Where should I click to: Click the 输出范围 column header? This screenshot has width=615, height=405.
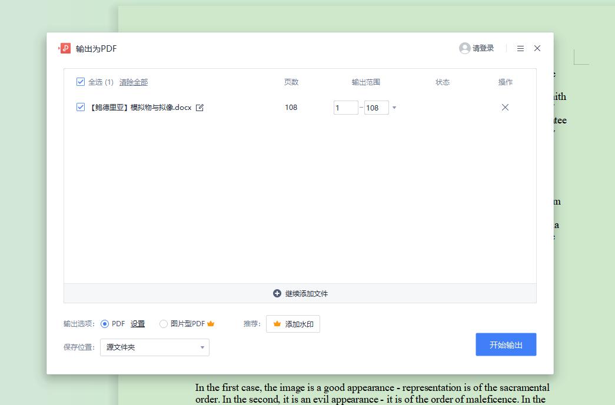[366, 82]
